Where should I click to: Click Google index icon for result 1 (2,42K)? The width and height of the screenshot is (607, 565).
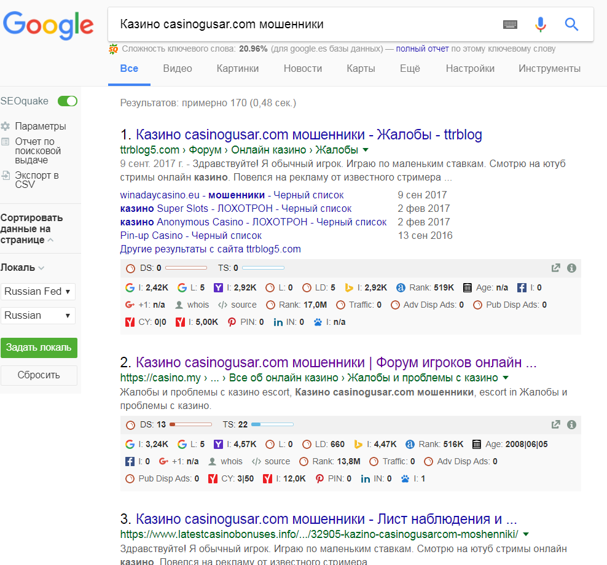click(x=130, y=287)
